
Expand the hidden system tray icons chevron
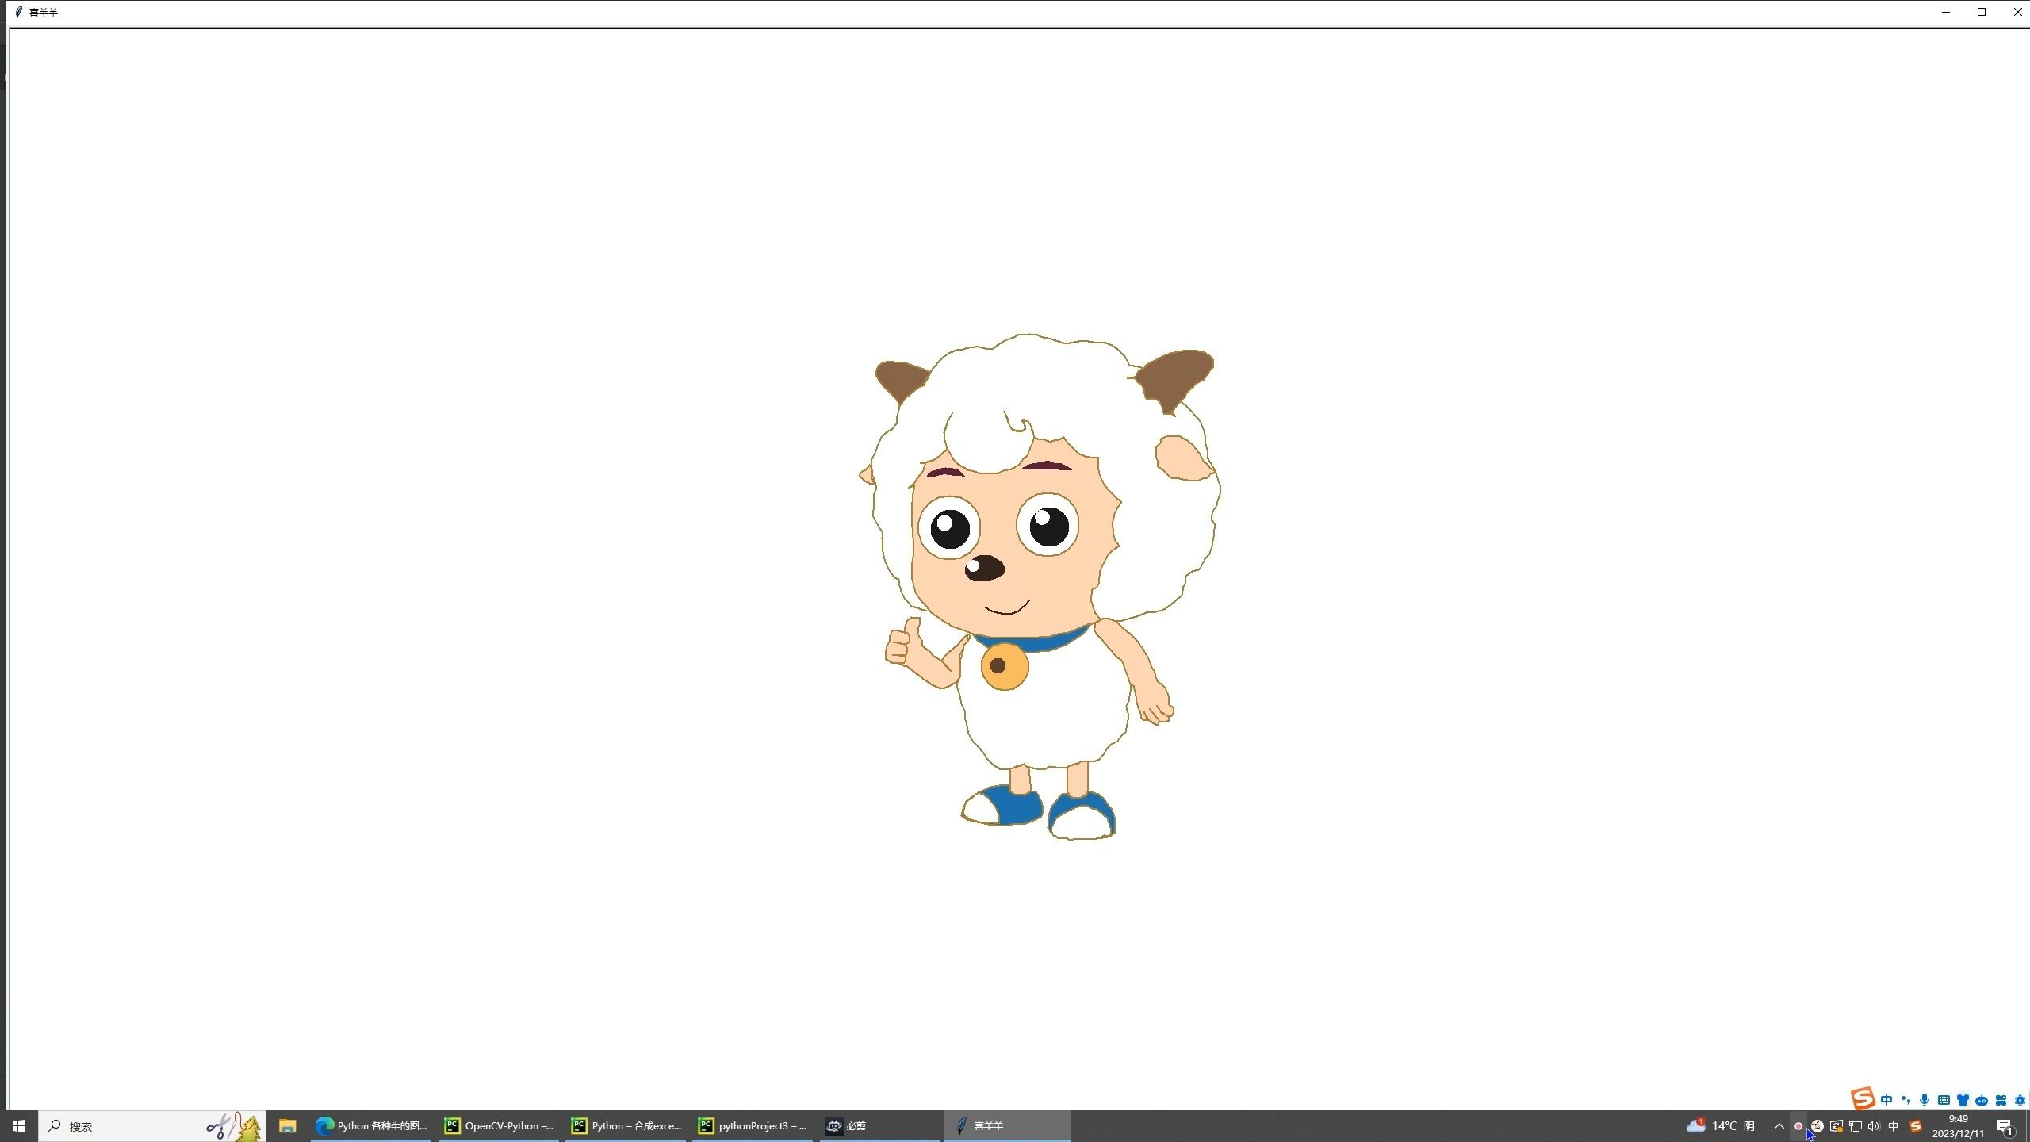point(1779,1126)
